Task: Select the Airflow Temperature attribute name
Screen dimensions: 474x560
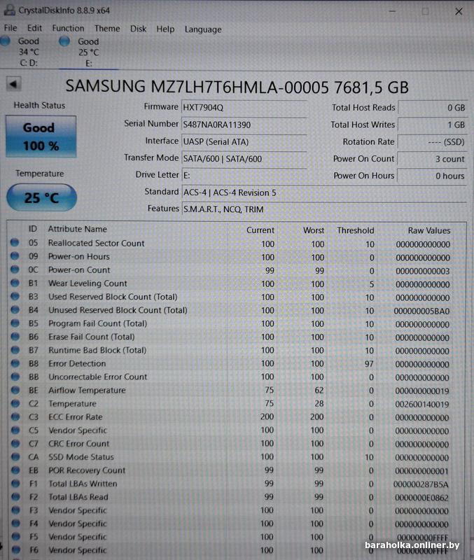Action: [x=87, y=391]
